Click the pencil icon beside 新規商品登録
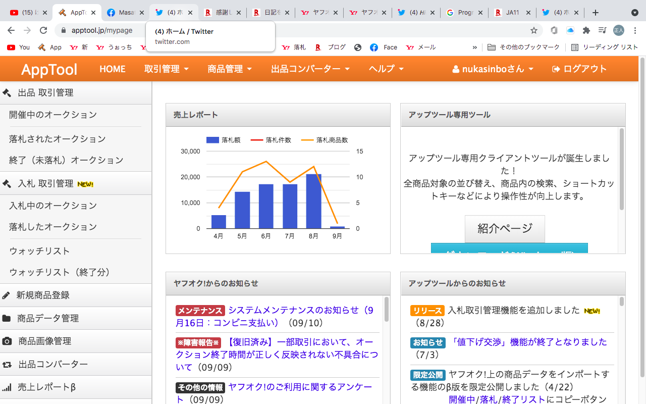This screenshot has height=404, width=646. pos(7,295)
